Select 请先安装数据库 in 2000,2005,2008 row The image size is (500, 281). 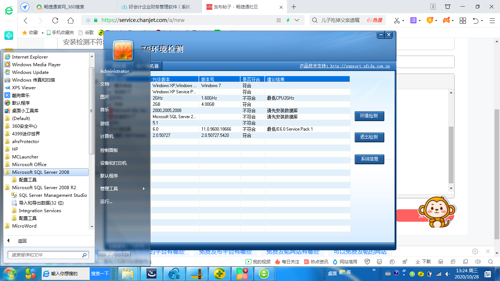[x=282, y=110]
